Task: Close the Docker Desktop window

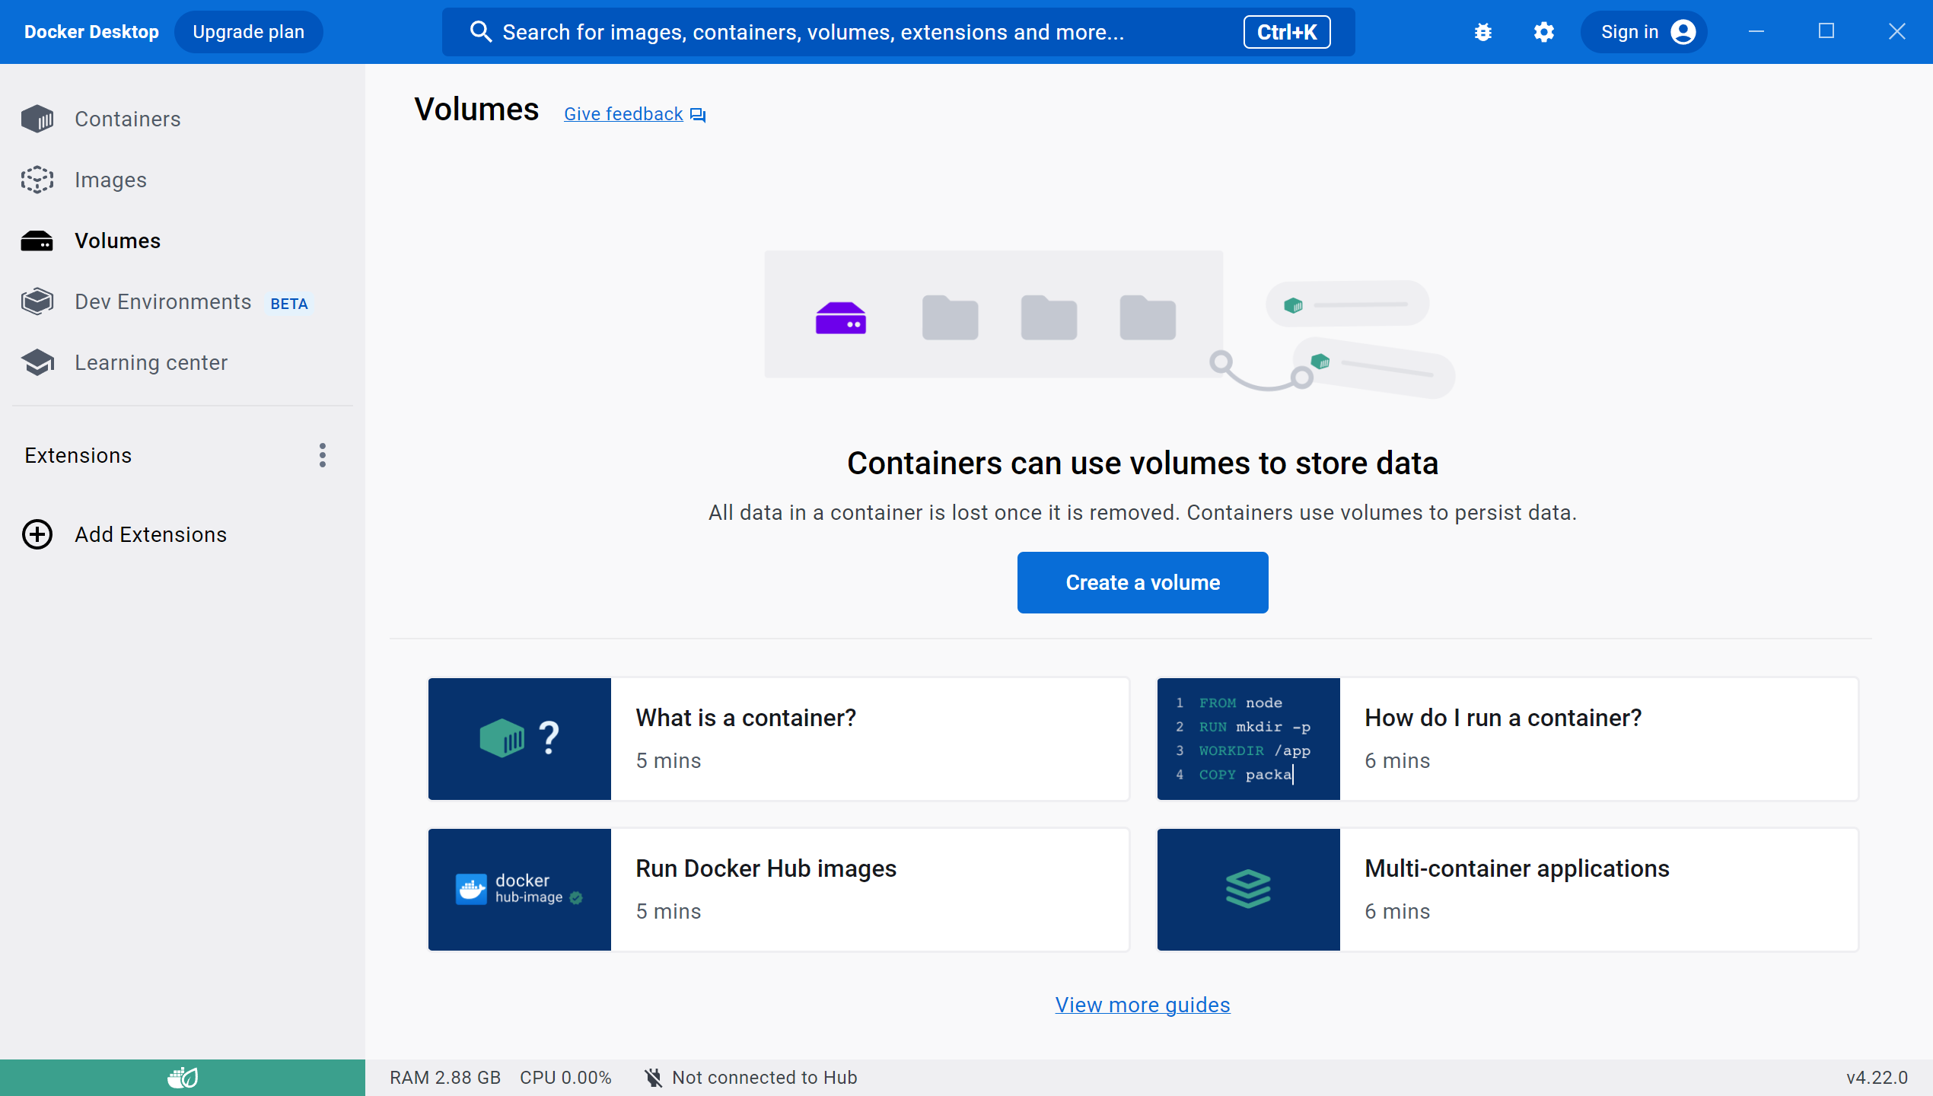Action: pyautogui.click(x=1897, y=32)
